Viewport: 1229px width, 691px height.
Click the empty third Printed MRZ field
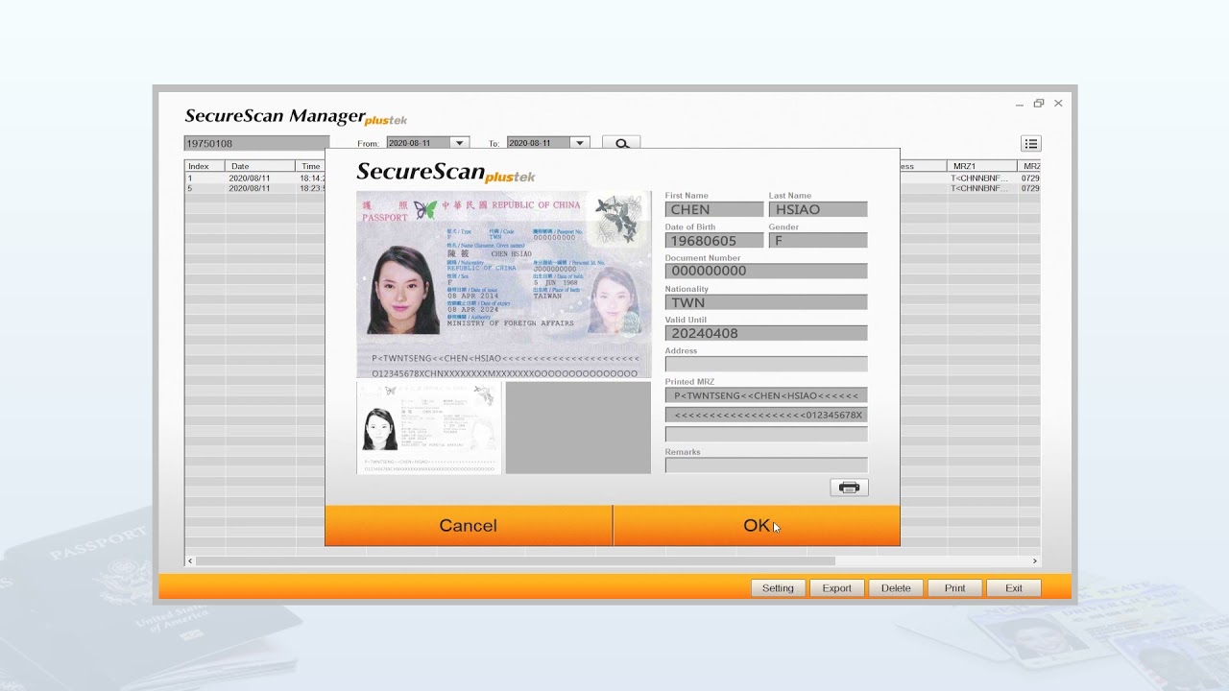click(766, 434)
